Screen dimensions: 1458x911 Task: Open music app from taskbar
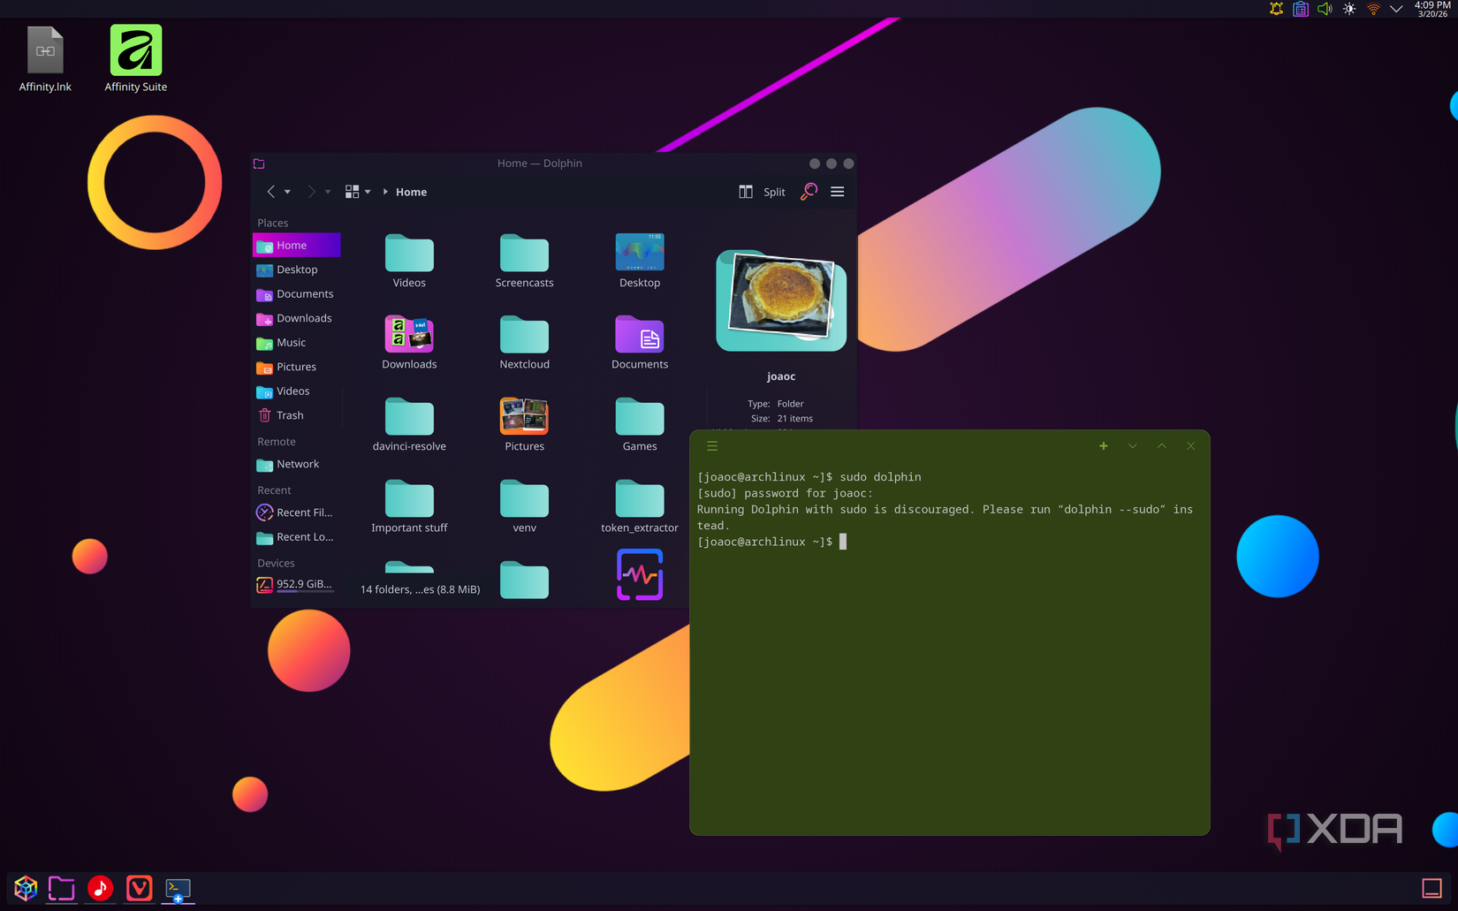point(101,888)
